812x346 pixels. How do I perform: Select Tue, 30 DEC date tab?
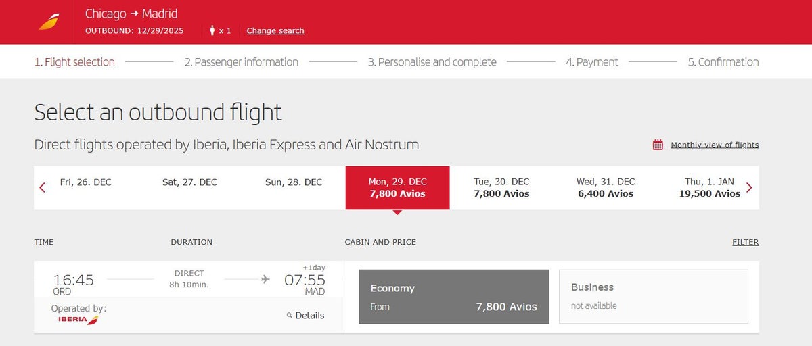click(501, 188)
